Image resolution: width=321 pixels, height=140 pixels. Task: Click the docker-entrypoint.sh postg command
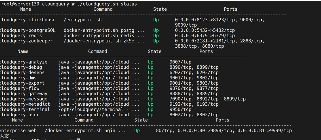click(x=104, y=30)
